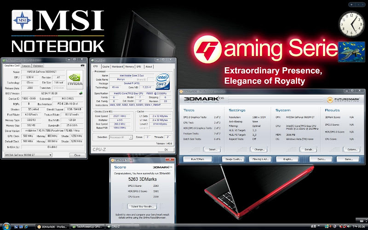Open Graphs... in 3DMark06
This screenshot has width=368, height=230.
(287, 159)
